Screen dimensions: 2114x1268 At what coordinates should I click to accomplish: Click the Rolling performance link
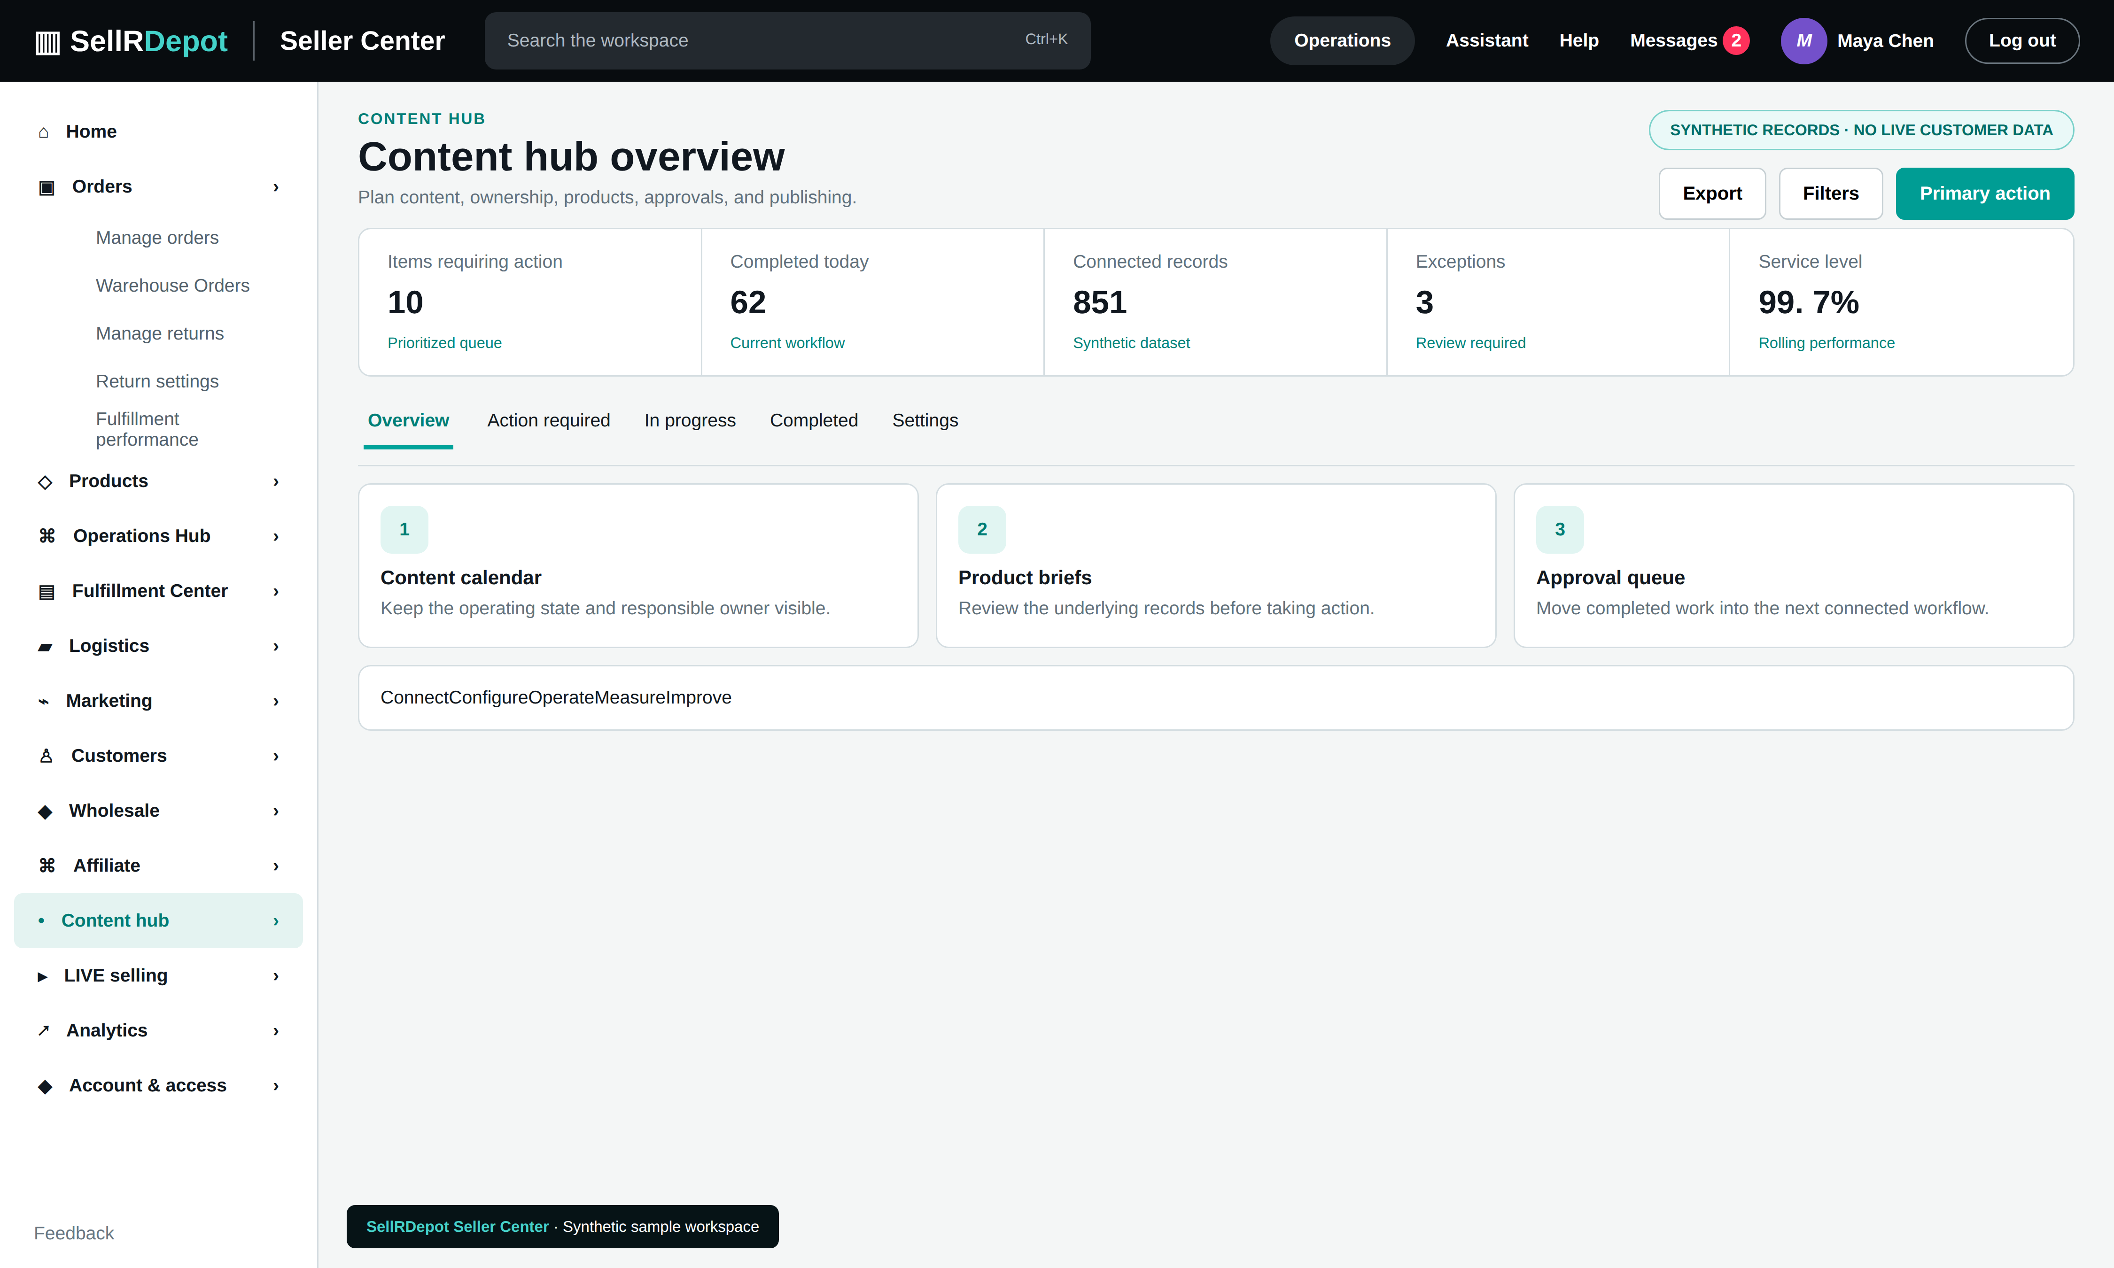click(x=1826, y=343)
